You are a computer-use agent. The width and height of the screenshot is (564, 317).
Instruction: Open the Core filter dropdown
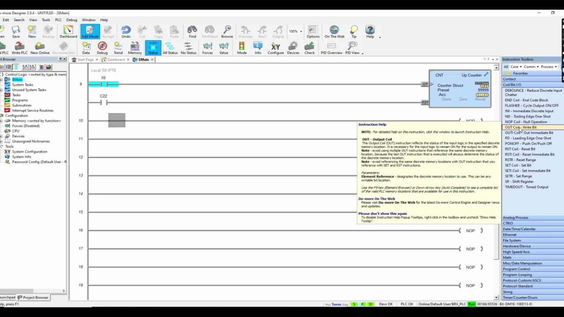coord(516,67)
